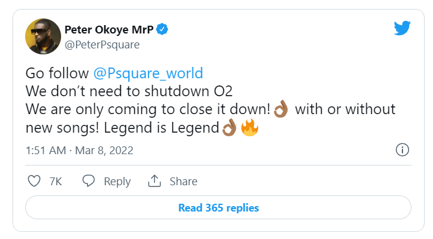Click the fire emoji in the tweet
This screenshot has width=433, height=239.
pyautogui.click(x=250, y=128)
